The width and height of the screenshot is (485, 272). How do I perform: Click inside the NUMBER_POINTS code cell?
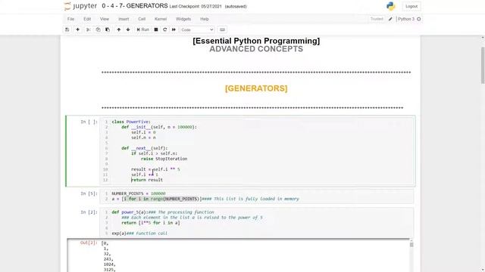(257, 196)
